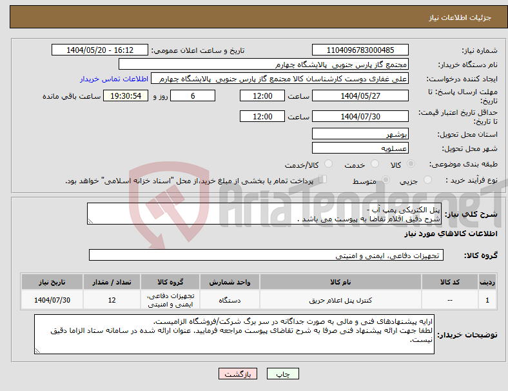Click the ردیف column header
The height and width of the screenshot is (391, 508).
pos(487,282)
